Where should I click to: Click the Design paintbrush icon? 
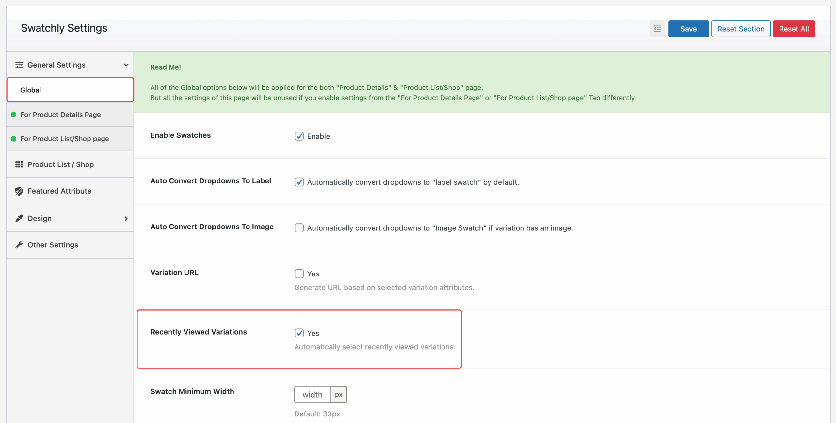pos(19,218)
